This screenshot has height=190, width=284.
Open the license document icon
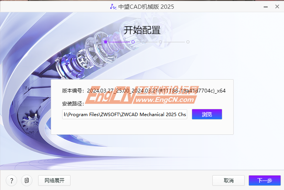[x=27, y=180]
